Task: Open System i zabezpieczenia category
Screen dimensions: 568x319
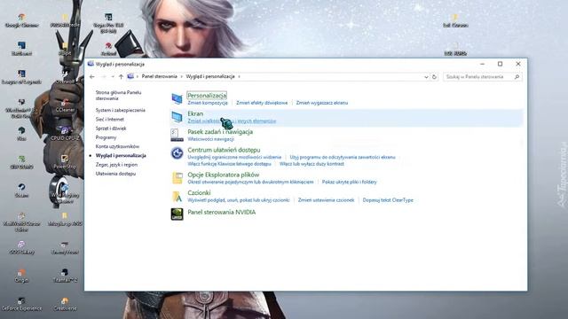Action: tap(121, 110)
